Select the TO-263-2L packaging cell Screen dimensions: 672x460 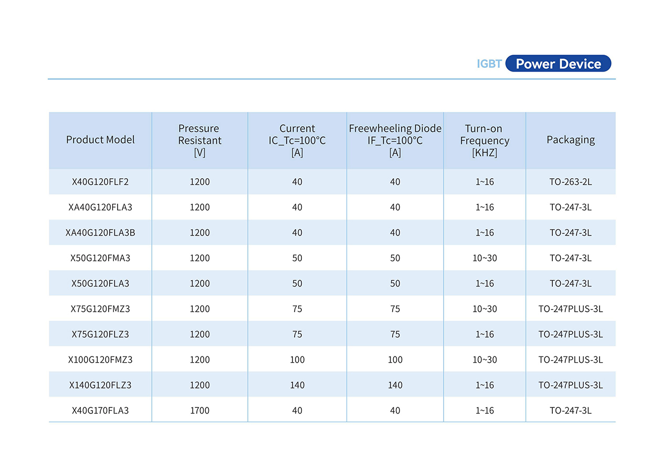(x=571, y=182)
